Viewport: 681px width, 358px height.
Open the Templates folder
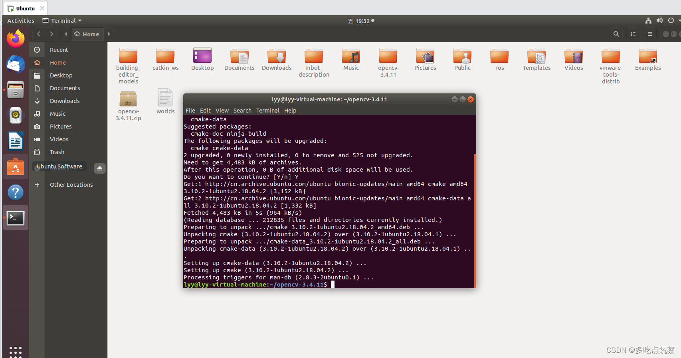pos(536,59)
